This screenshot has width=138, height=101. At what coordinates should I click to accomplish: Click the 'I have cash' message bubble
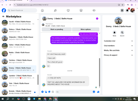(51, 58)
